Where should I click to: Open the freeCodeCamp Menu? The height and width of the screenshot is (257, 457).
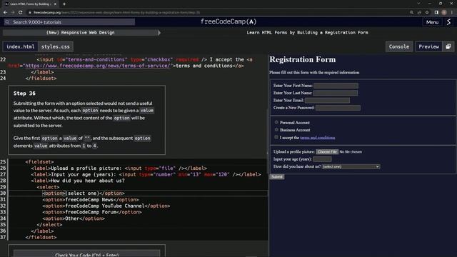(x=432, y=22)
